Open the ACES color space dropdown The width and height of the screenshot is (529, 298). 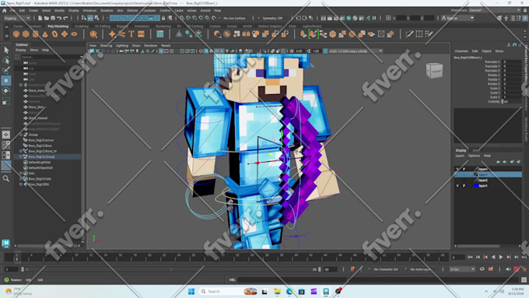pos(353,51)
